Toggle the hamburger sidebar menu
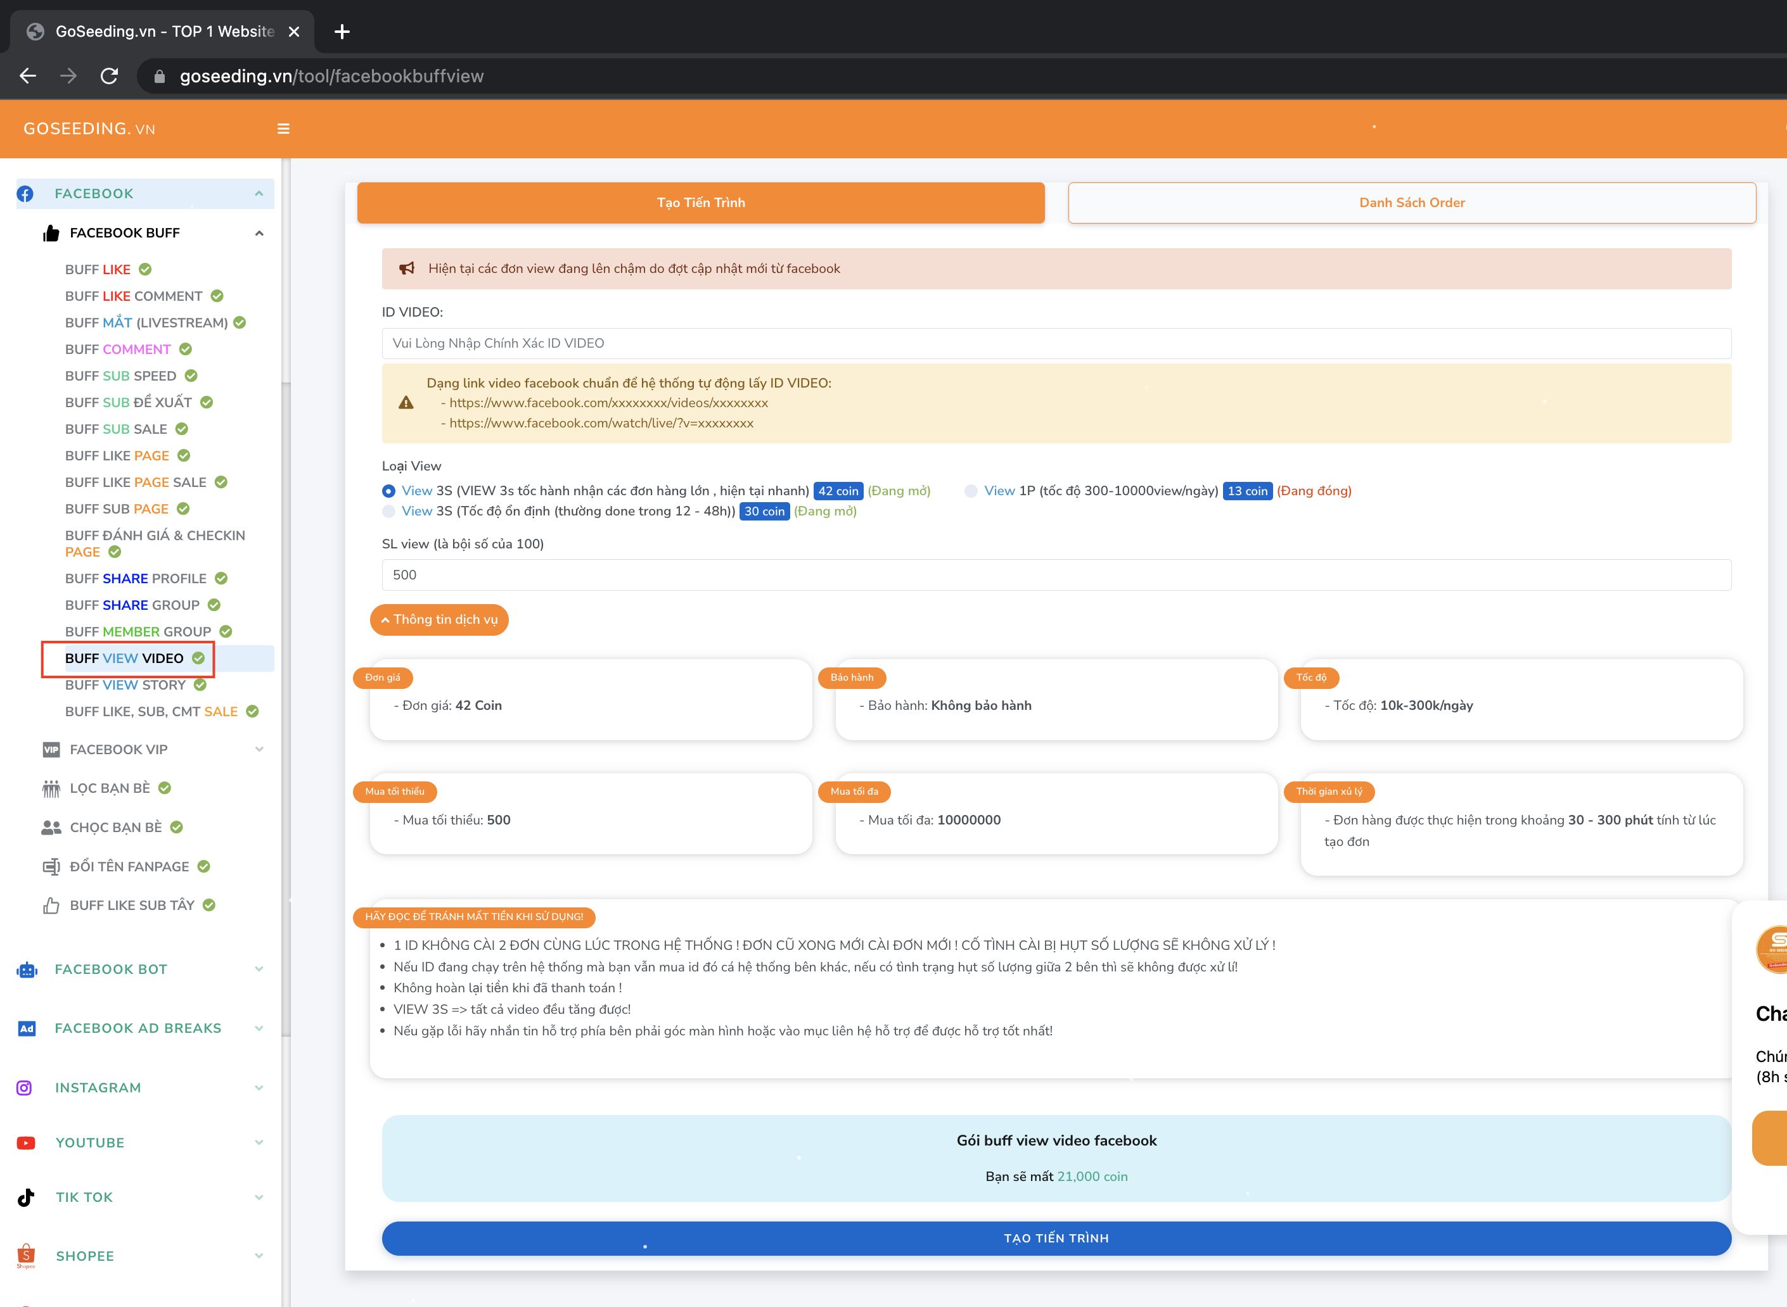The height and width of the screenshot is (1307, 1787). coord(283,129)
